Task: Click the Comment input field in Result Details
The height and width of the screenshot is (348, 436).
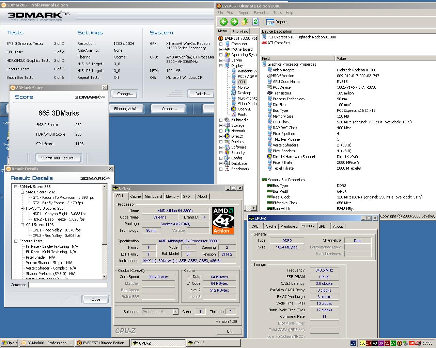Action: pyautogui.click(x=68, y=285)
